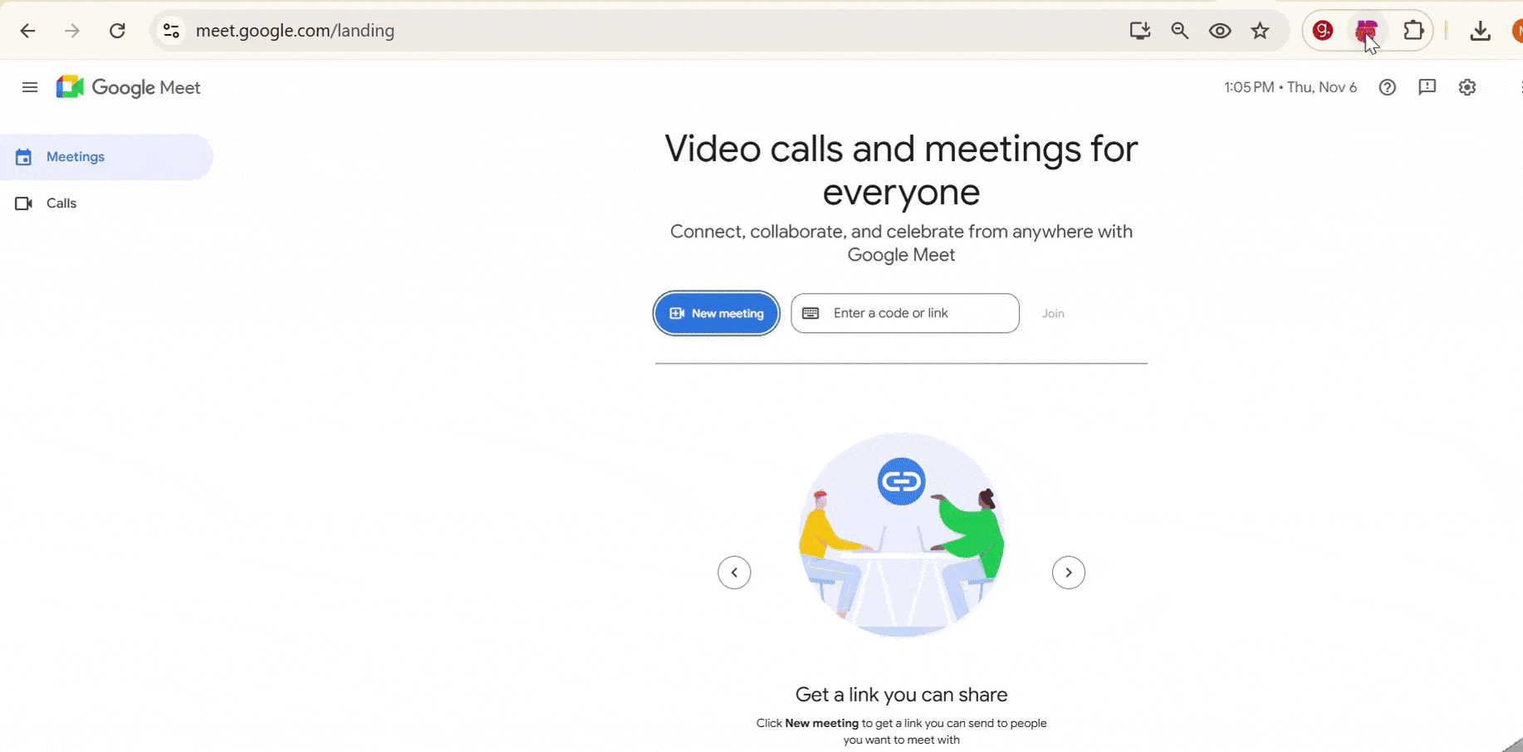Open site information for meet.google.com
The image size is (1523, 752).
(x=171, y=31)
